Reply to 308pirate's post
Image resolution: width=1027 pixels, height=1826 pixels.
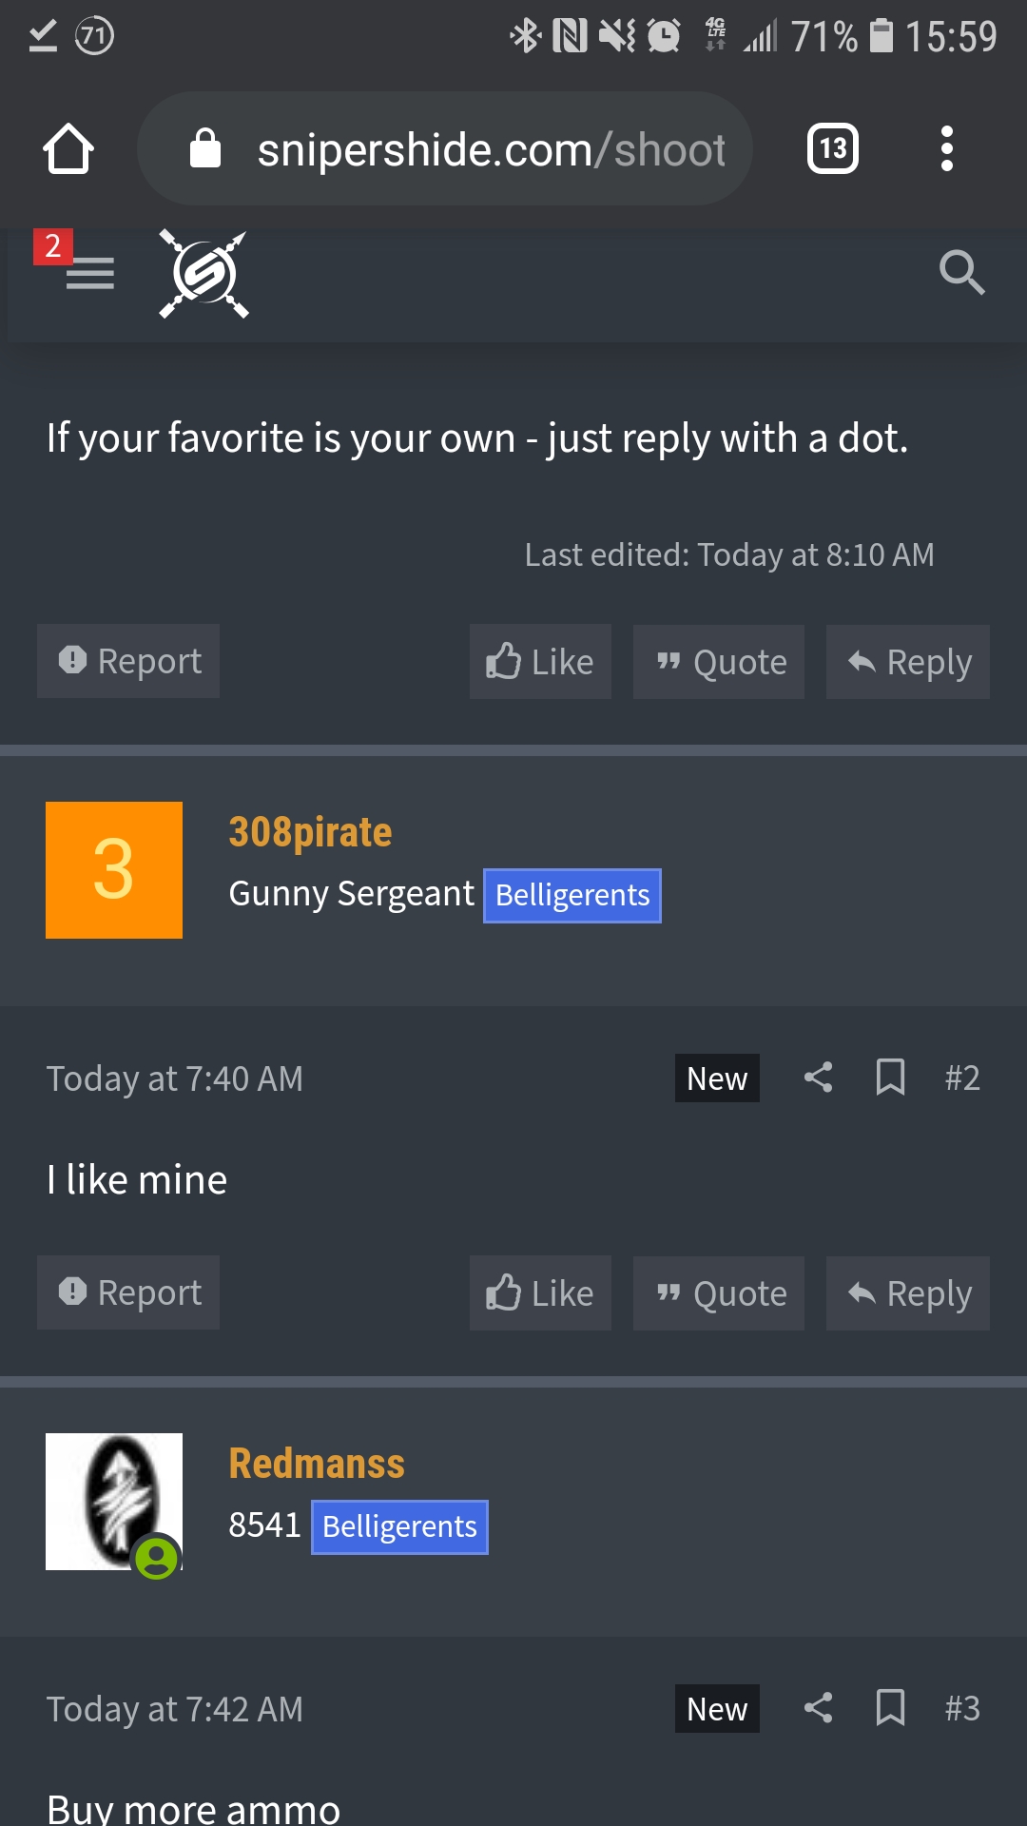(908, 1293)
